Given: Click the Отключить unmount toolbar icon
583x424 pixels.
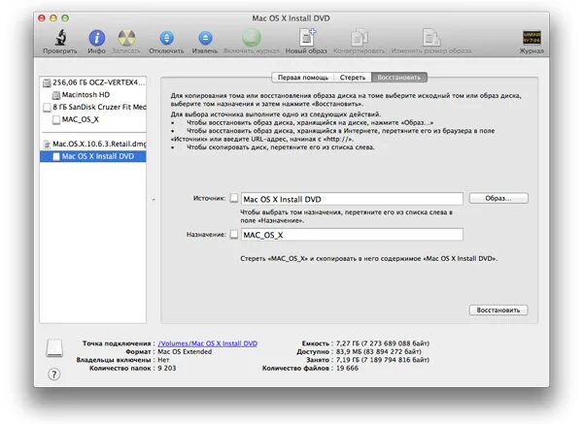Looking at the screenshot, I should 166,38.
